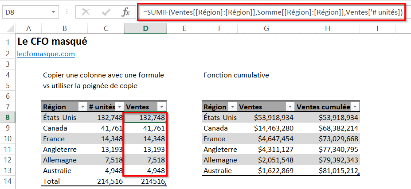Click the Name Box showing D8

26,12
